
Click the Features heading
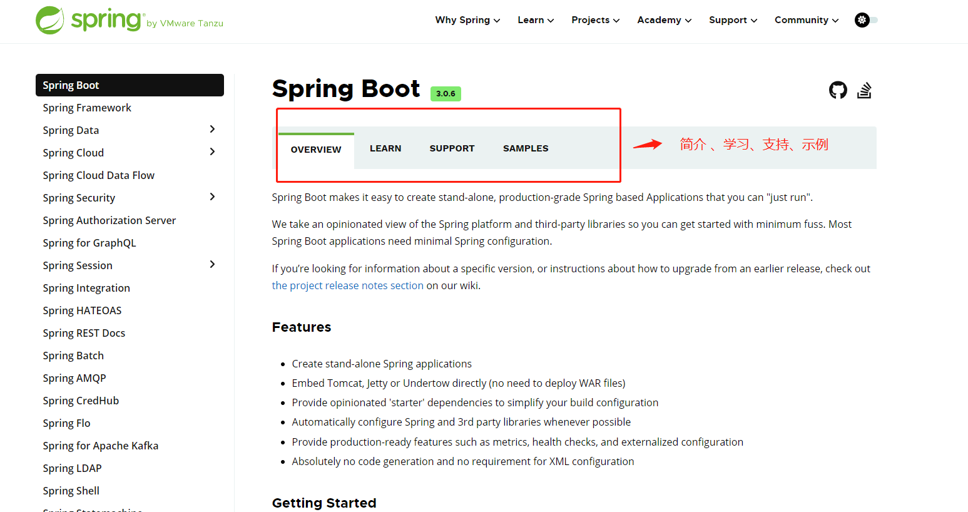(302, 327)
